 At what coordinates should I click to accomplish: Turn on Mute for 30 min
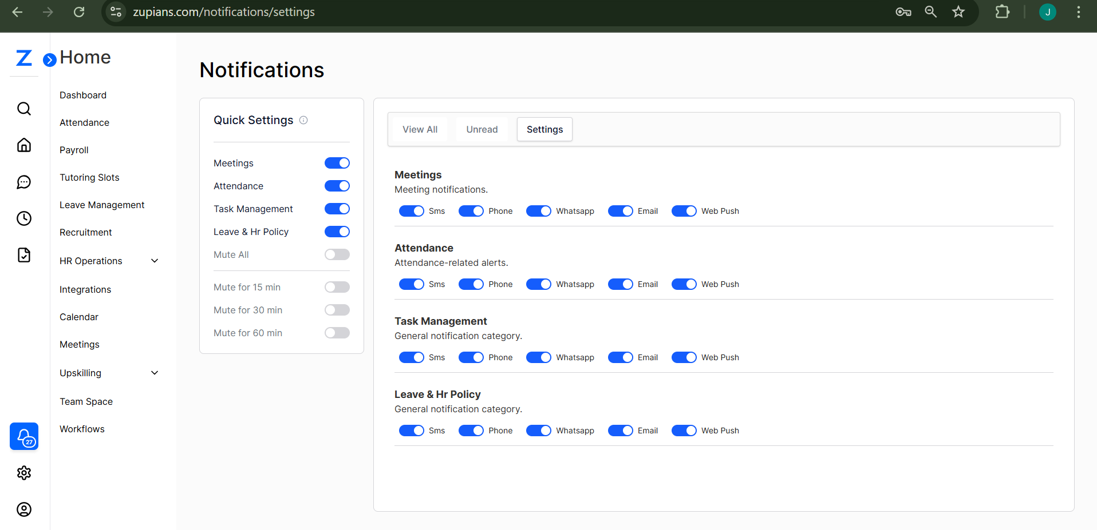337,310
